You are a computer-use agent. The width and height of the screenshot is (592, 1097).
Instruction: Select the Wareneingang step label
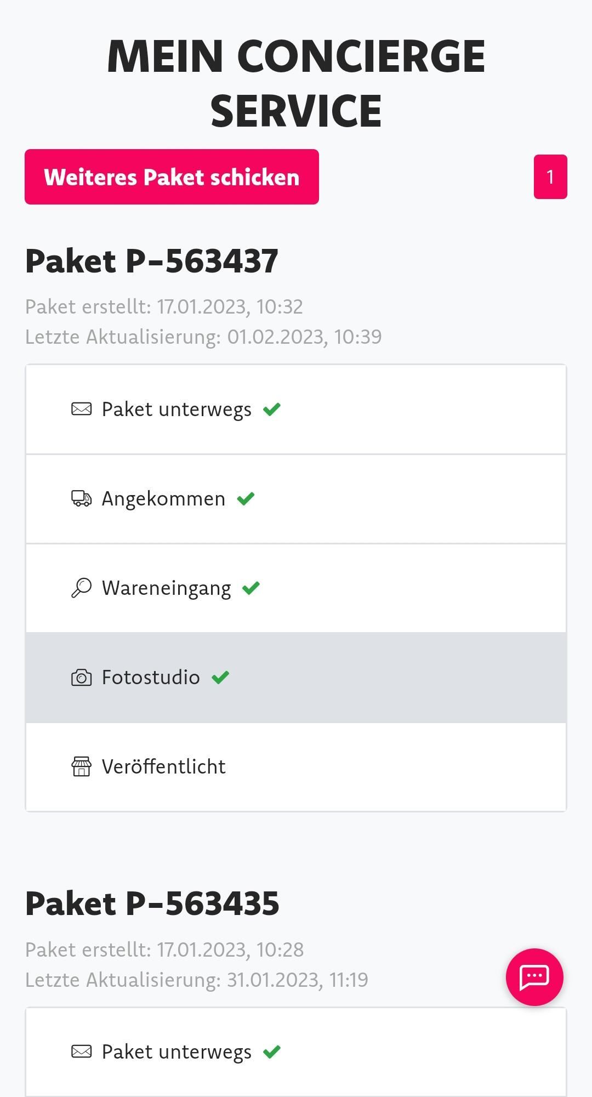pyautogui.click(x=166, y=588)
